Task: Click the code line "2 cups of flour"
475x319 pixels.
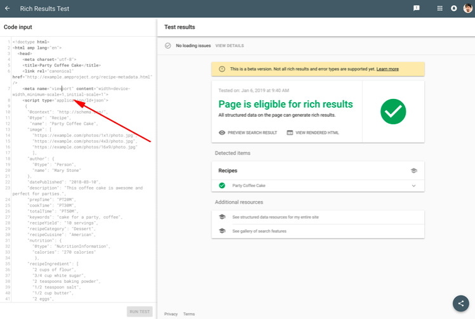Action: click(x=54, y=270)
